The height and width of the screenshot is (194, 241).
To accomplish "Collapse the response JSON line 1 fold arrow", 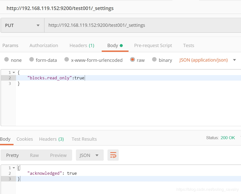I will tap(14, 168).
